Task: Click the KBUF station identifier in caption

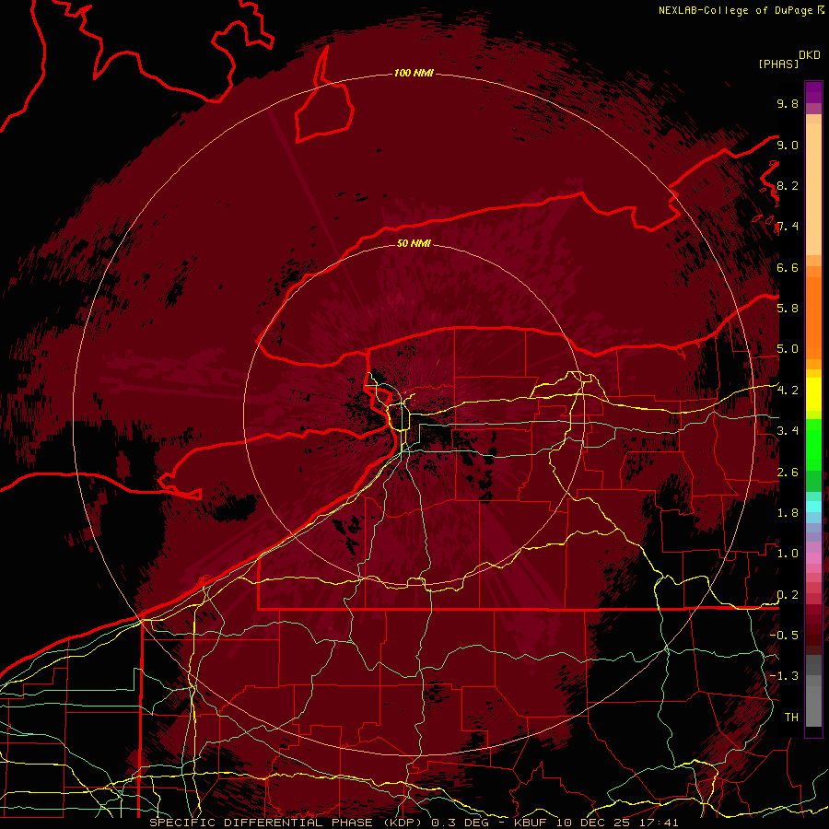Action: pos(531,823)
